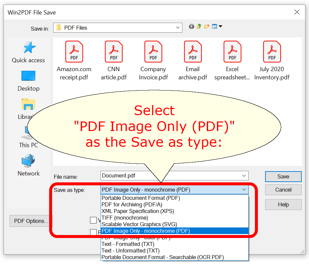Select the July 2020 Inventory.pdf file
Viewport: 309px width, 264px height.
click(272, 61)
